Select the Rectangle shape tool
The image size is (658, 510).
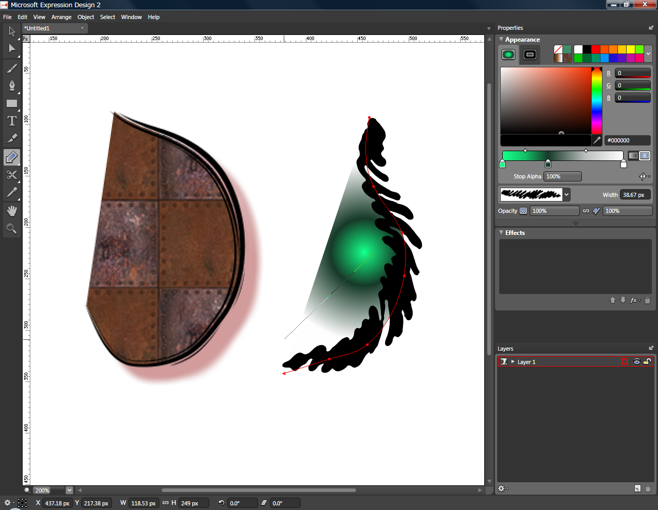12,103
